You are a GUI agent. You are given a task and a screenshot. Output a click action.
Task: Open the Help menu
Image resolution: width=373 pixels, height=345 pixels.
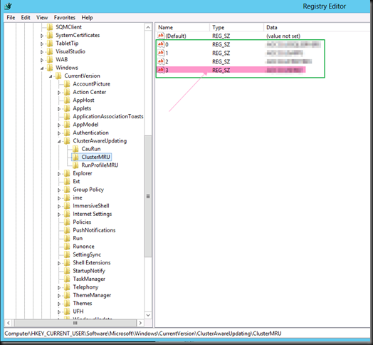coord(87,18)
